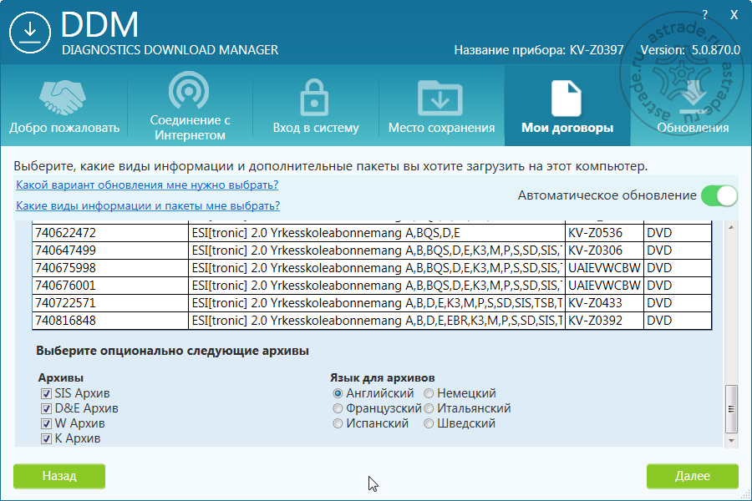Choose Французский archive language
This screenshot has width=752, height=501.
pyautogui.click(x=338, y=408)
